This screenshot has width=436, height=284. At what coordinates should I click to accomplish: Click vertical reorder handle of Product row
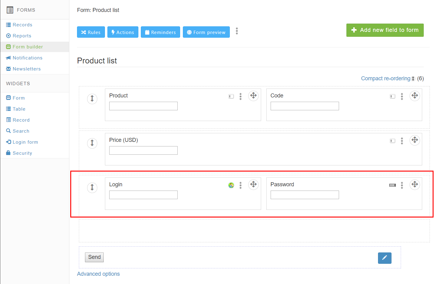pos(92,99)
